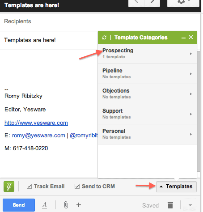Open the Personal template category
The image size is (203, 212).
click(147, 134)
